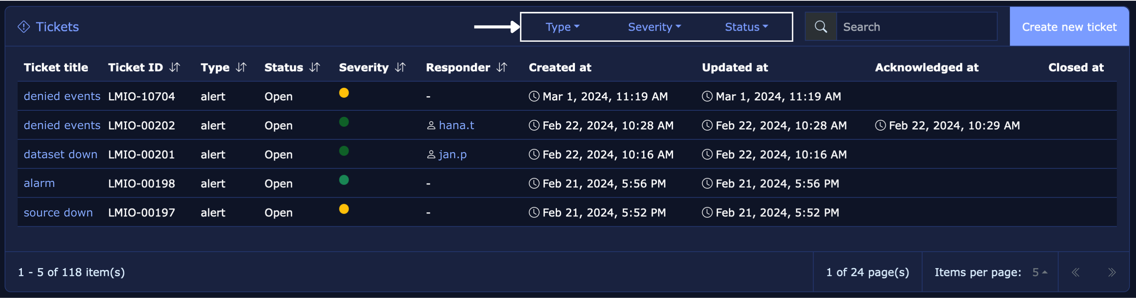The width and height of the screenshot is (1136, 298).
Task: Sort tickets by Severity column
Action: [400, 67]
